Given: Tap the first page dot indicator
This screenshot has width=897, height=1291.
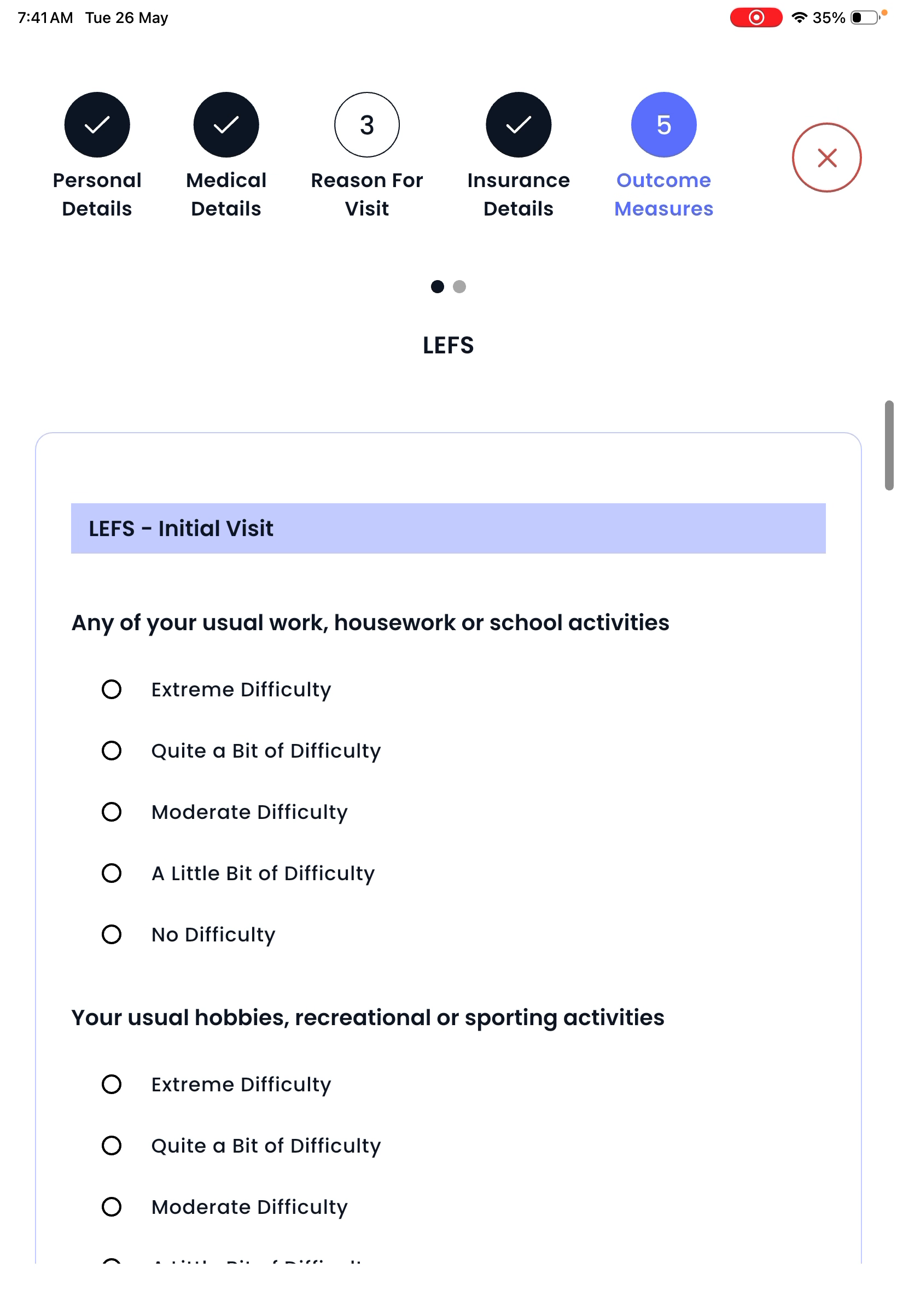Looking at the screenshot, I should [437, 287].
